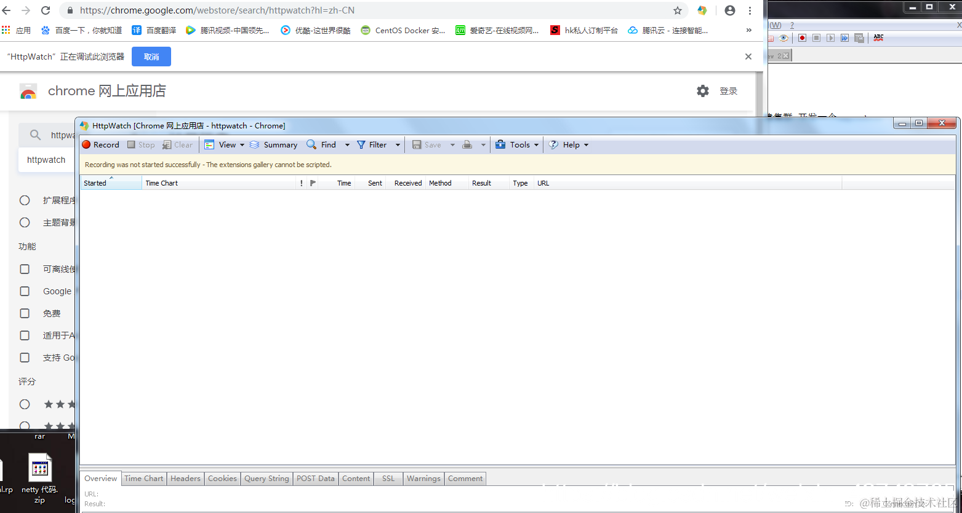Click the View icon in HttpWatch toolbar
962x513 pixels.
pyautogui.click(x=209, y=145)
